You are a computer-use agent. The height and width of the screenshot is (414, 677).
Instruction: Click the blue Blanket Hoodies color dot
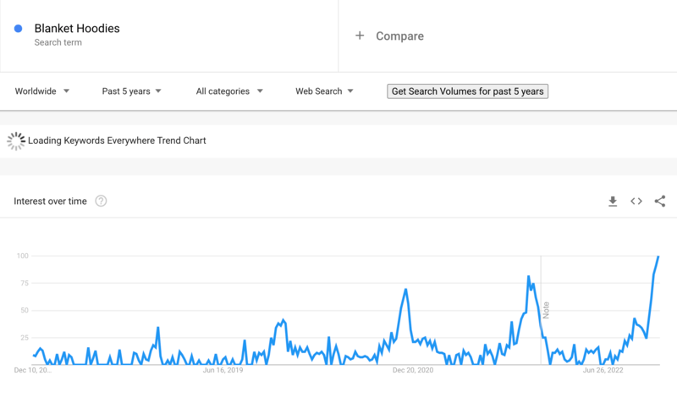pyautogui.click(x=18, y=29)
